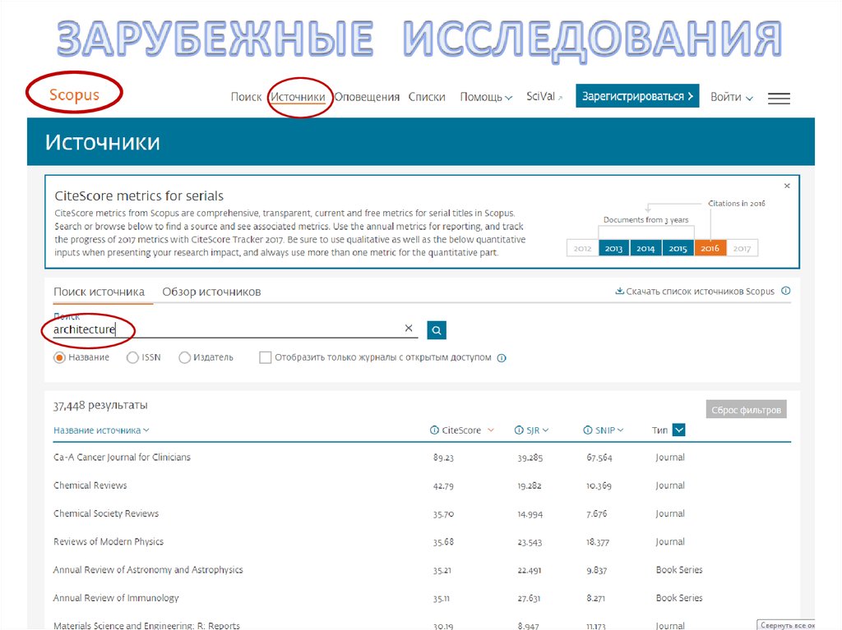
Task: Select the Название radio button
Action: tap(59, 357)
